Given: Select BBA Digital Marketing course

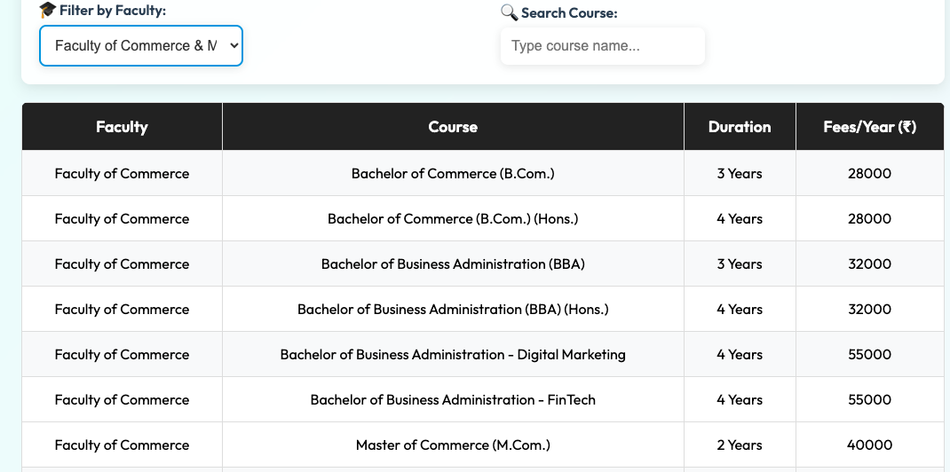Looking at the screenshot, I should tap(453, 355).
